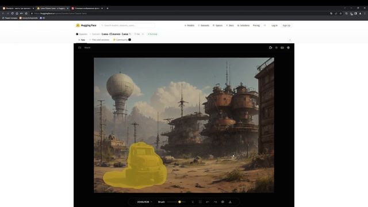Undo the last stroke with undo arrow

pyautogui.click(x=208, y=202)
